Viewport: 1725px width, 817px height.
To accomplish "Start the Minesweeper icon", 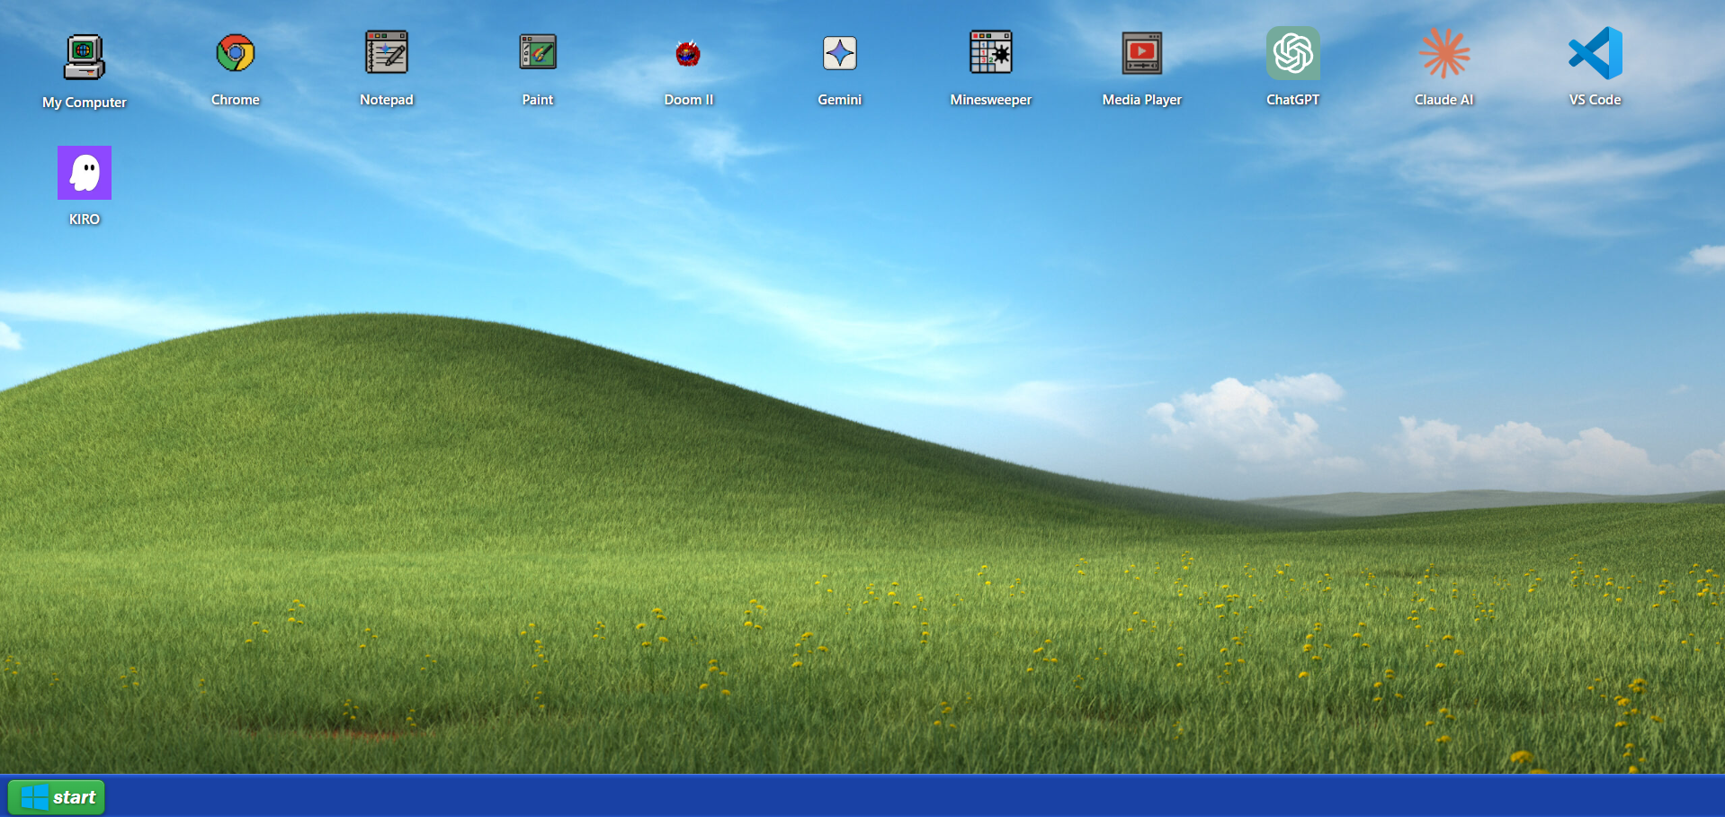I will coord(991,52).
